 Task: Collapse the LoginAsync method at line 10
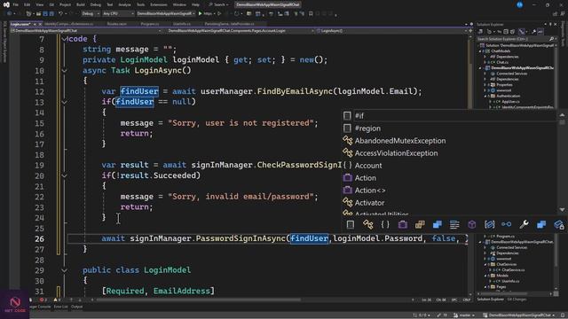pyautogui.click(x=64, y=71)
